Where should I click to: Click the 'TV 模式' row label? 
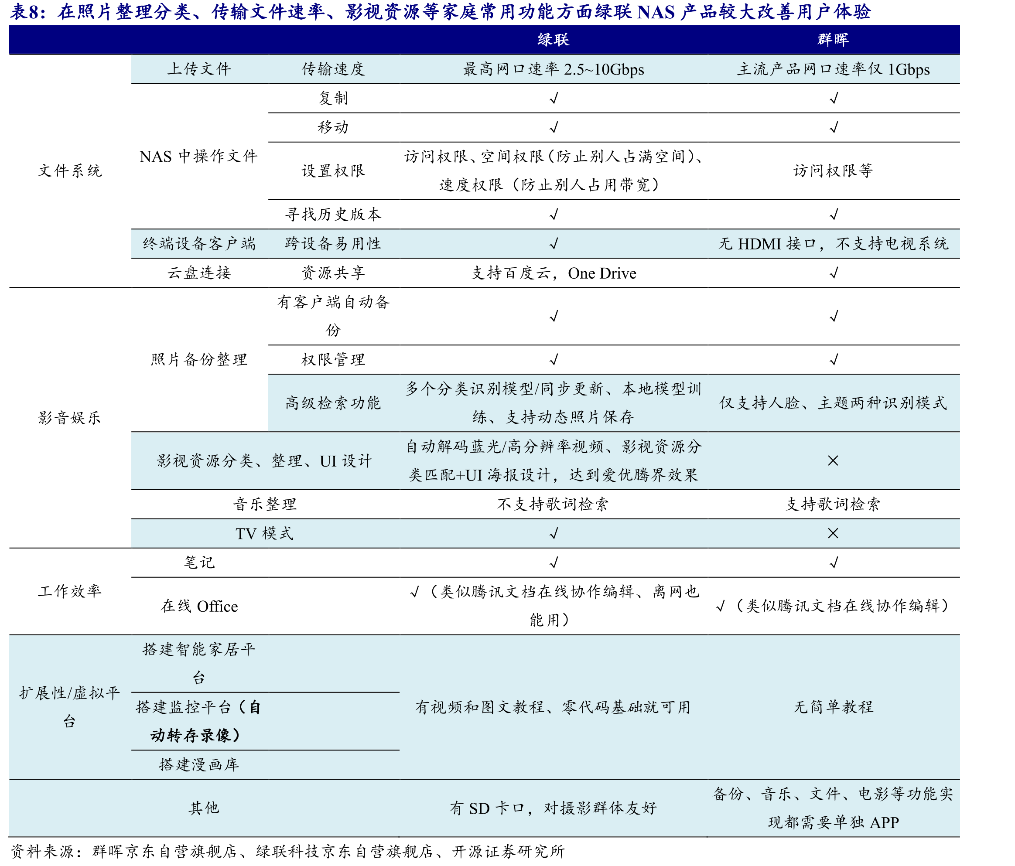coord(264,533)
